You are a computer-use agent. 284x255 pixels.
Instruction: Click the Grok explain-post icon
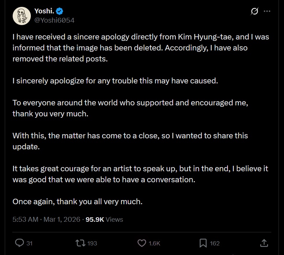(x=255, y=11)
